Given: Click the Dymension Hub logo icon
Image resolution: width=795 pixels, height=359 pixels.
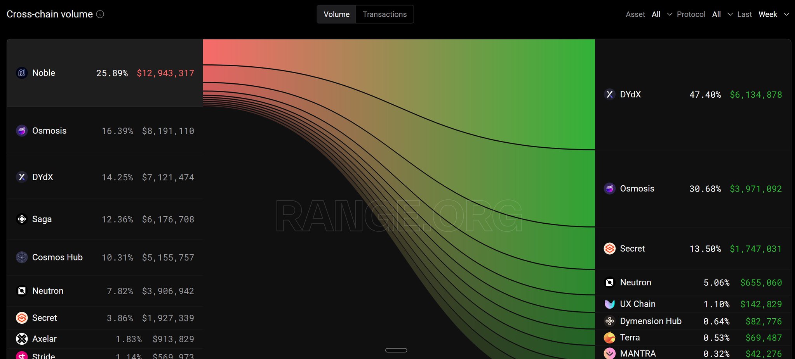Looking at the screenshot, I should 610,321.
